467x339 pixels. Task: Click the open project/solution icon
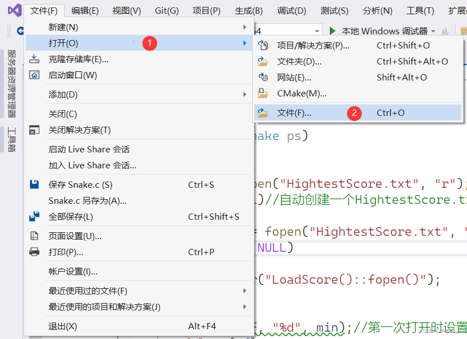coord(263,45)
